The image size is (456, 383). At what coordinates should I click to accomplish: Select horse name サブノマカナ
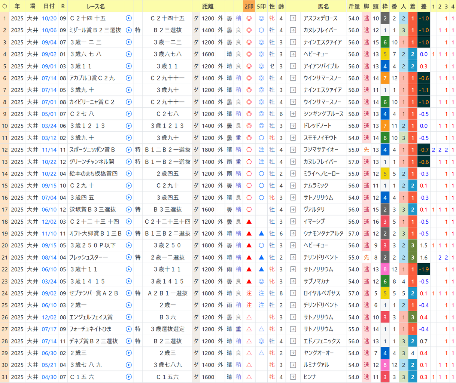(x=316, y=281)
